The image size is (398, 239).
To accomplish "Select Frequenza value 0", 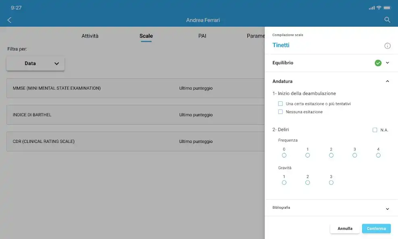I will pos(284,155).
